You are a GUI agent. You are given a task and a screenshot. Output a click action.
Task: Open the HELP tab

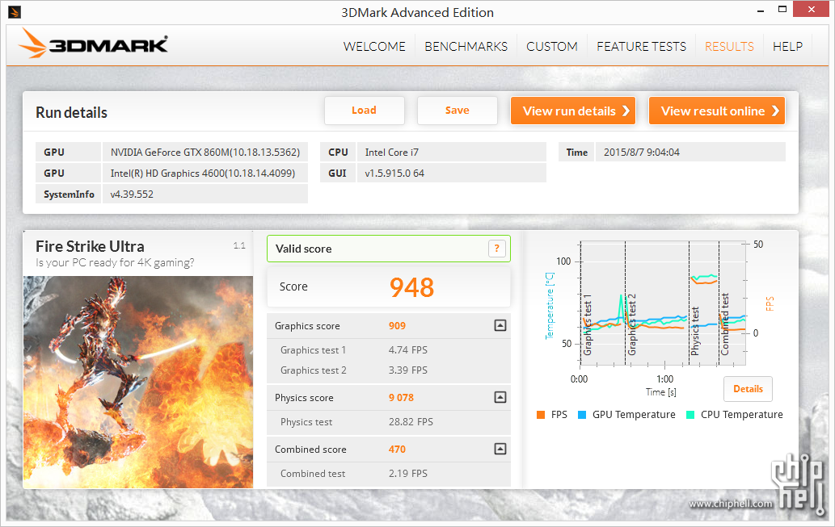point(787,47)
